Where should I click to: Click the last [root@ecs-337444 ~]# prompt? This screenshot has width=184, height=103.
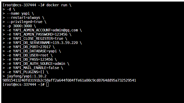(24, 84)
